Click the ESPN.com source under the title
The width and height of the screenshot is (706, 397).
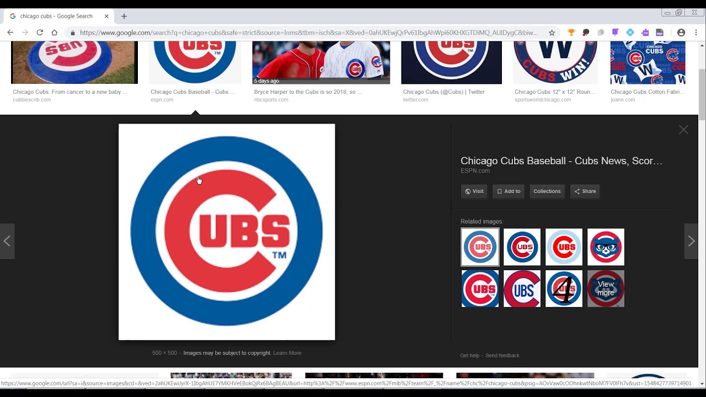[475, 171]
